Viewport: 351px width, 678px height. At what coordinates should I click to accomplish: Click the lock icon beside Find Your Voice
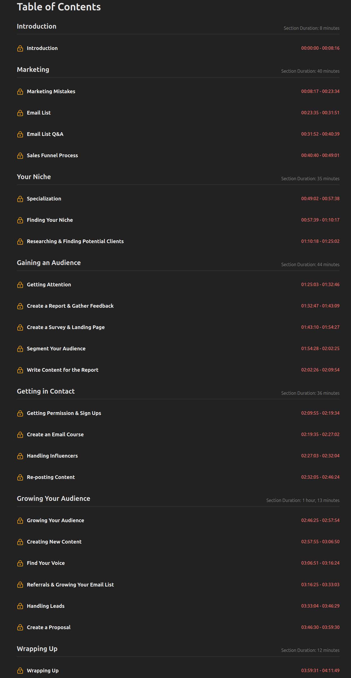pos(20,563)
